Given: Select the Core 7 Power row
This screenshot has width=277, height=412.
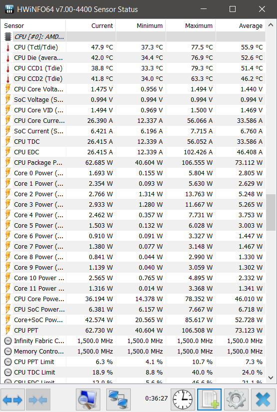Looking at the screenshot, I should (x=133, y=247).
